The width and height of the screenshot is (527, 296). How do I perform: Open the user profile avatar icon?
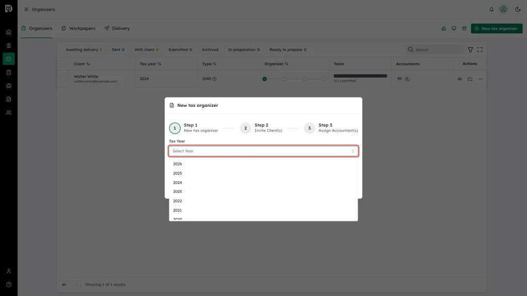(503, 9)
